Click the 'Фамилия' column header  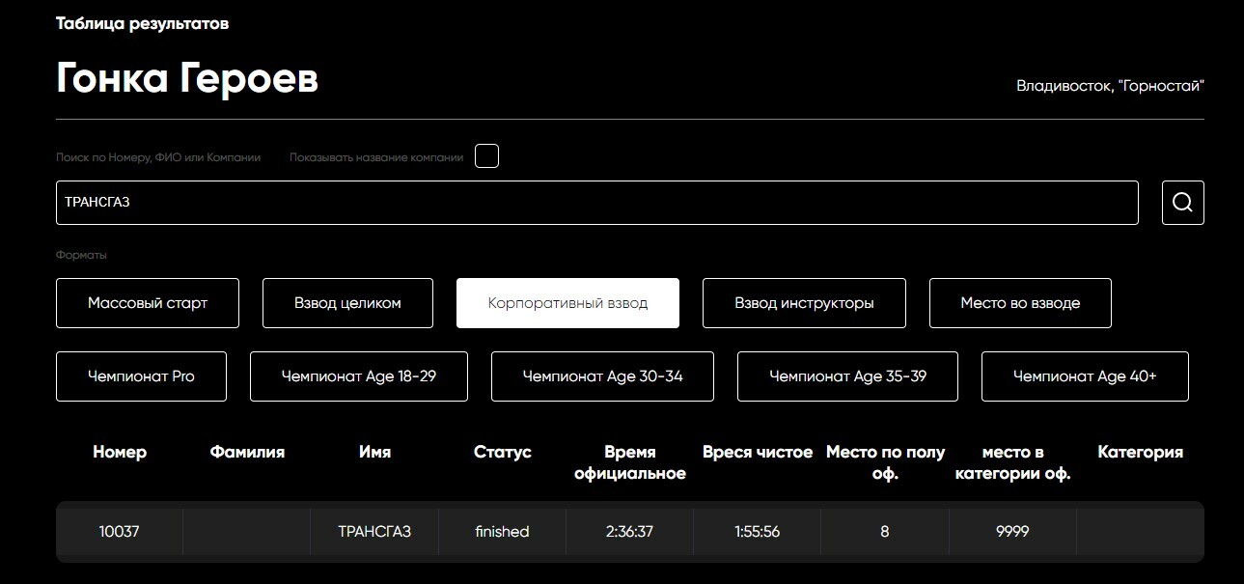[247, 452]
